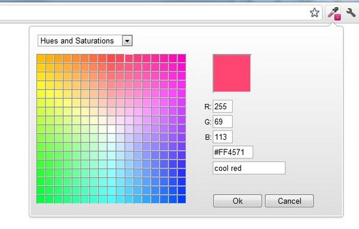359x229 pixels.
Task: Pick the orange swatch in top-left corner
Action: point(41,59)
